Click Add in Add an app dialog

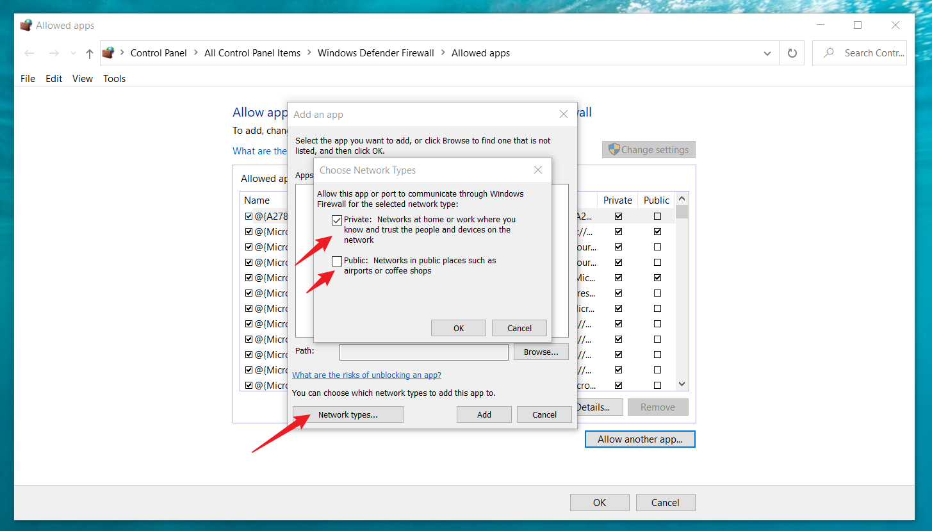point(484,414)
